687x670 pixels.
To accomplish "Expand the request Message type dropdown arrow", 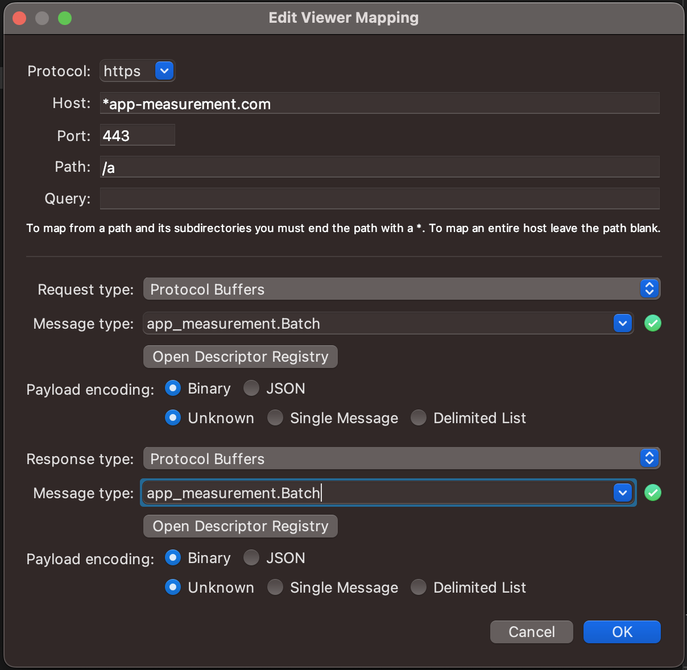I will tap(623, 323).
